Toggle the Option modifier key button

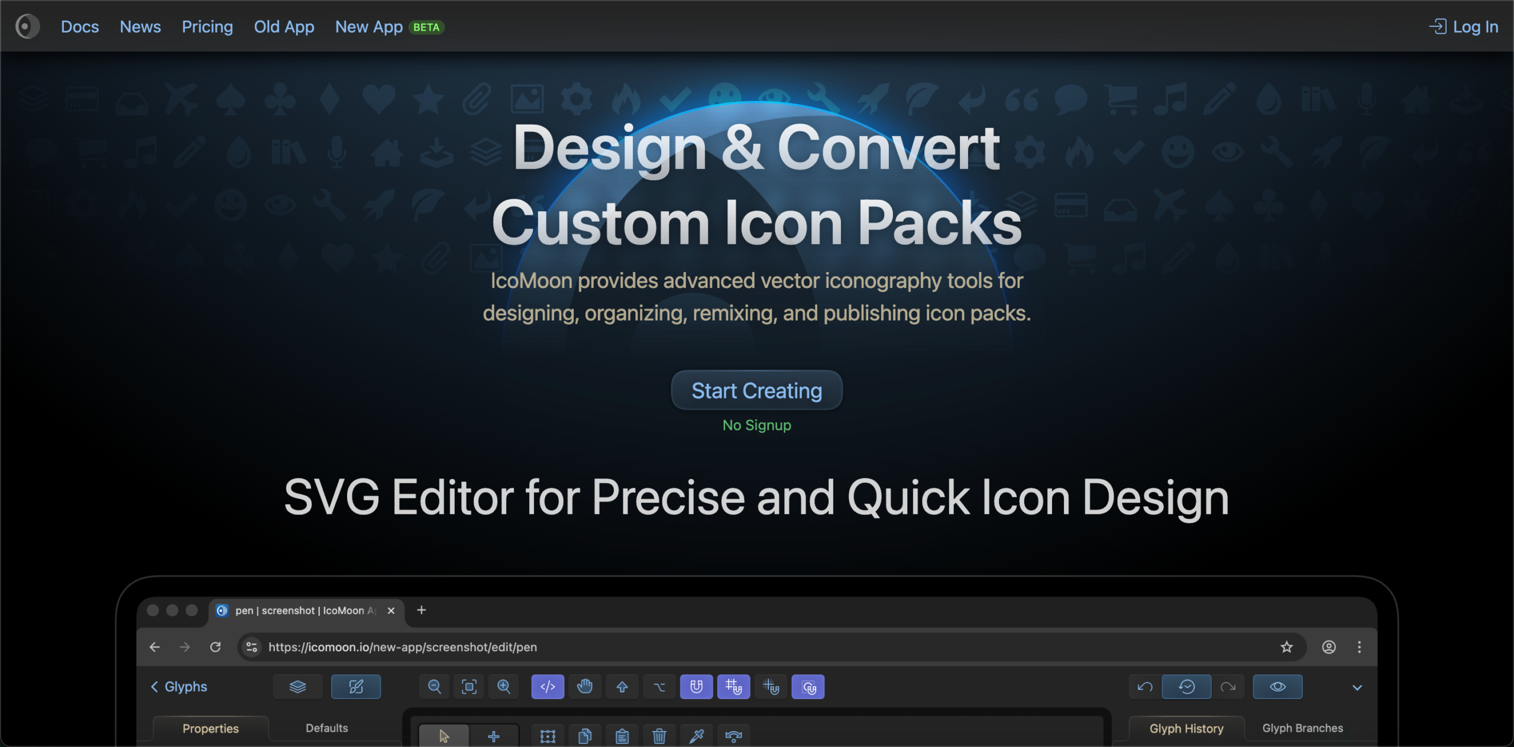pos(659,687)
